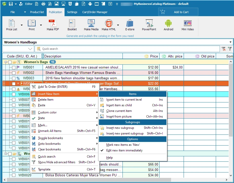Open the Print dropdown arrow
The image size is (234, 183).
click(x=41, y=25)
